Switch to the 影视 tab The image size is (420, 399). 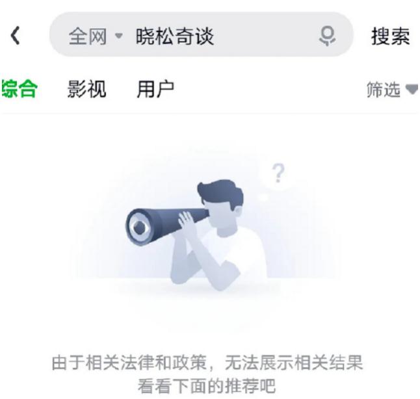(x=86, y=89)
